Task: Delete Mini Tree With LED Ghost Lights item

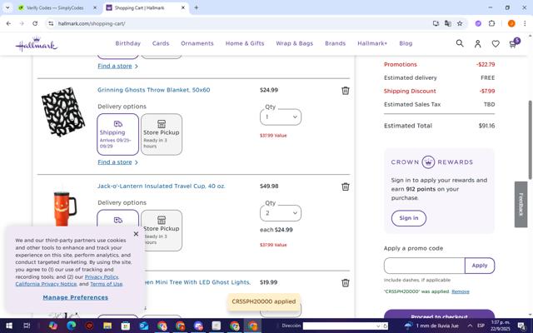Action: pyautogui.click(x=346, y=283)
